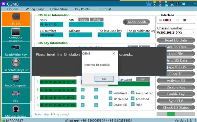Image resolution: width=197 pixels, height=122 pixels.
Task: Toggle the Personalized checkbox
Action: click(133, 93)
